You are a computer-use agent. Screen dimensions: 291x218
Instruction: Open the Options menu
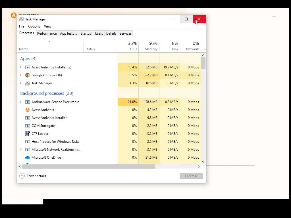(x=34, y=26)
